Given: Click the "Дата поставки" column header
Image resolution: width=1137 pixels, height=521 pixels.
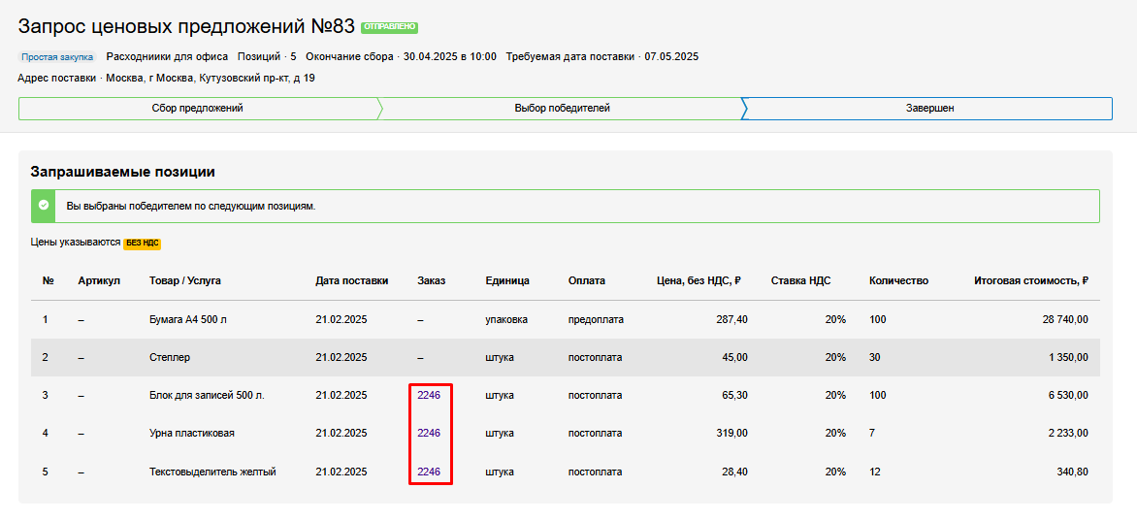Looking at the screenshot, I should pos(351,281).
